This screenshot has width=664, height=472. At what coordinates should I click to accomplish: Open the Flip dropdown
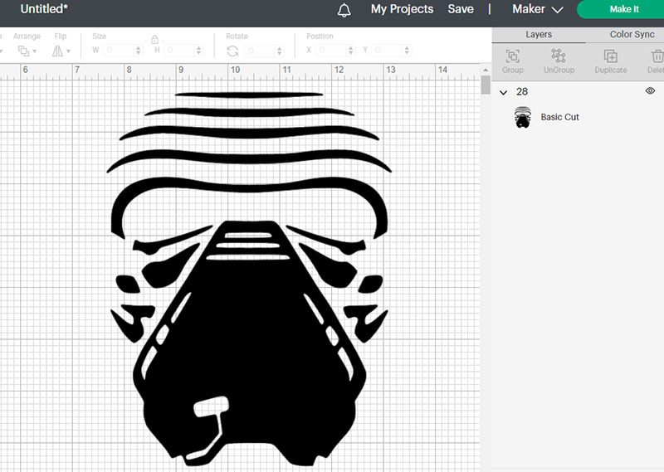61,51
